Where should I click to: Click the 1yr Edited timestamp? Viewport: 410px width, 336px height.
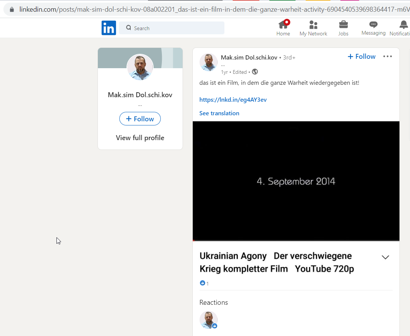[x=234, y=72]
